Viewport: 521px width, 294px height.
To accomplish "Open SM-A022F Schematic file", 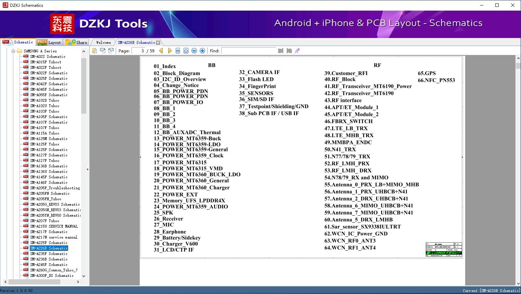I will pyautogui.click(x=49, y=73).
